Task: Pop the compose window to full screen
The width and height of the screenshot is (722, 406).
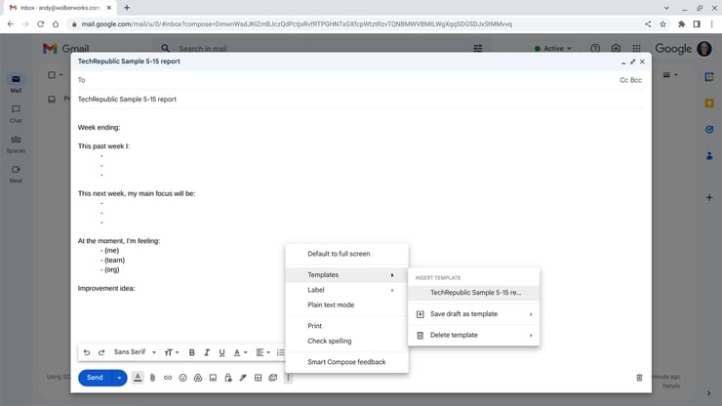Action: point(632,61)
